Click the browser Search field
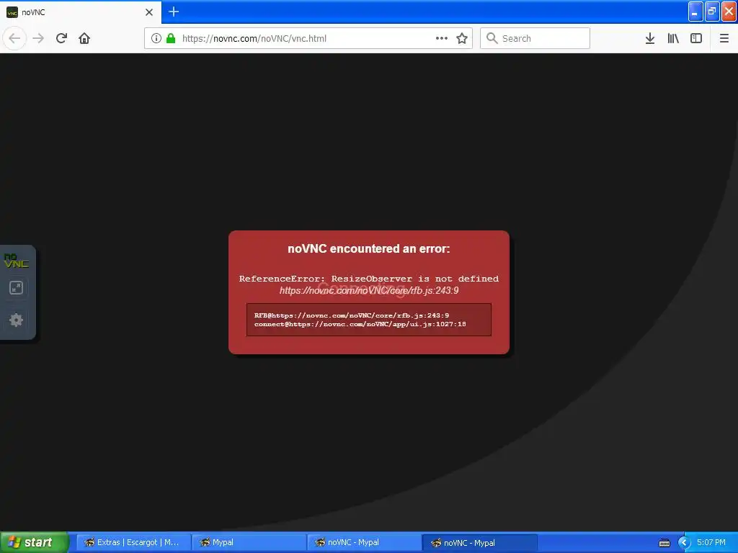 (535, 38)
